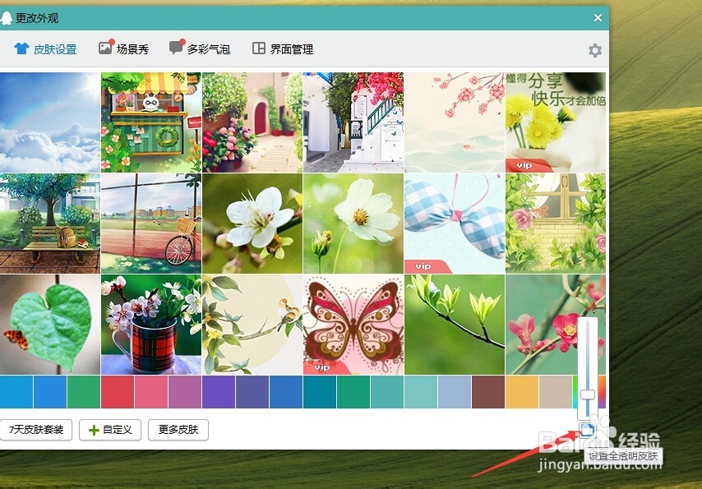The height and width of the screenshot is (489, 702).
Task: Click the VIP badge on the blue bow skin
Action: coord(423,265)
